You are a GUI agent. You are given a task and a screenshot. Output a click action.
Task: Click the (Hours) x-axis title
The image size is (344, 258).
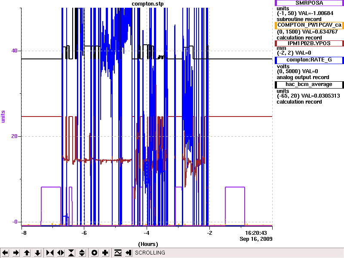pyautogui.click(x=148, y=244)
